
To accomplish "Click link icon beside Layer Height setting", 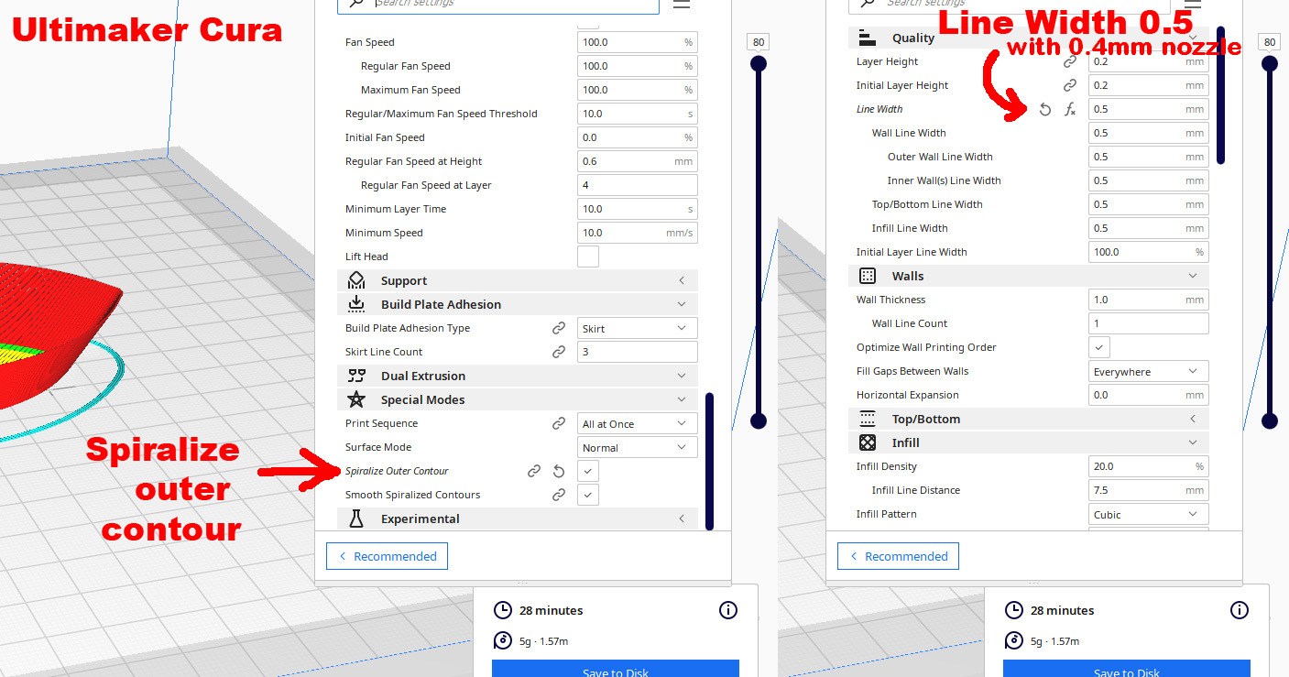I will tap(1069, 61).
